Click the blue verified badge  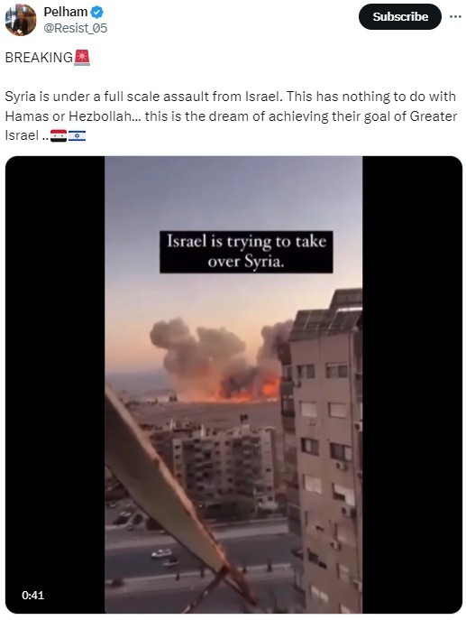tap(97, 13)
